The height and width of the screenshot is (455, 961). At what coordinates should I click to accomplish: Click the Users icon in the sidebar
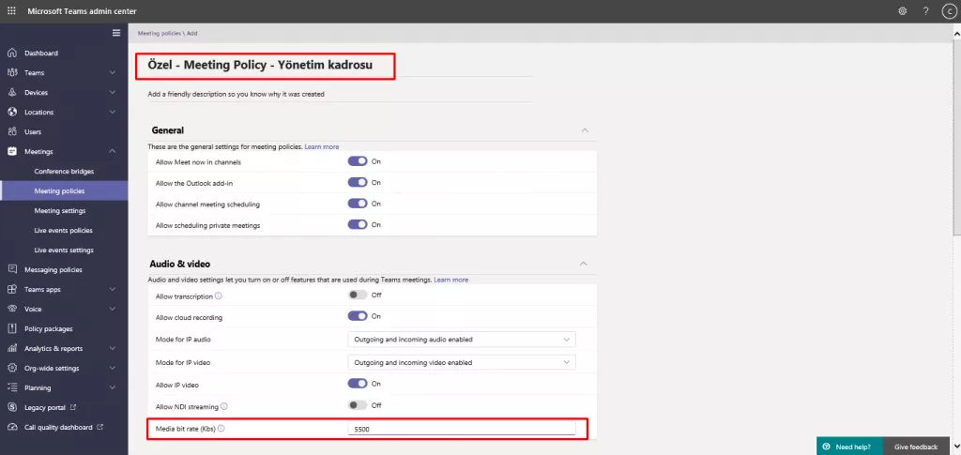[12, 132]
